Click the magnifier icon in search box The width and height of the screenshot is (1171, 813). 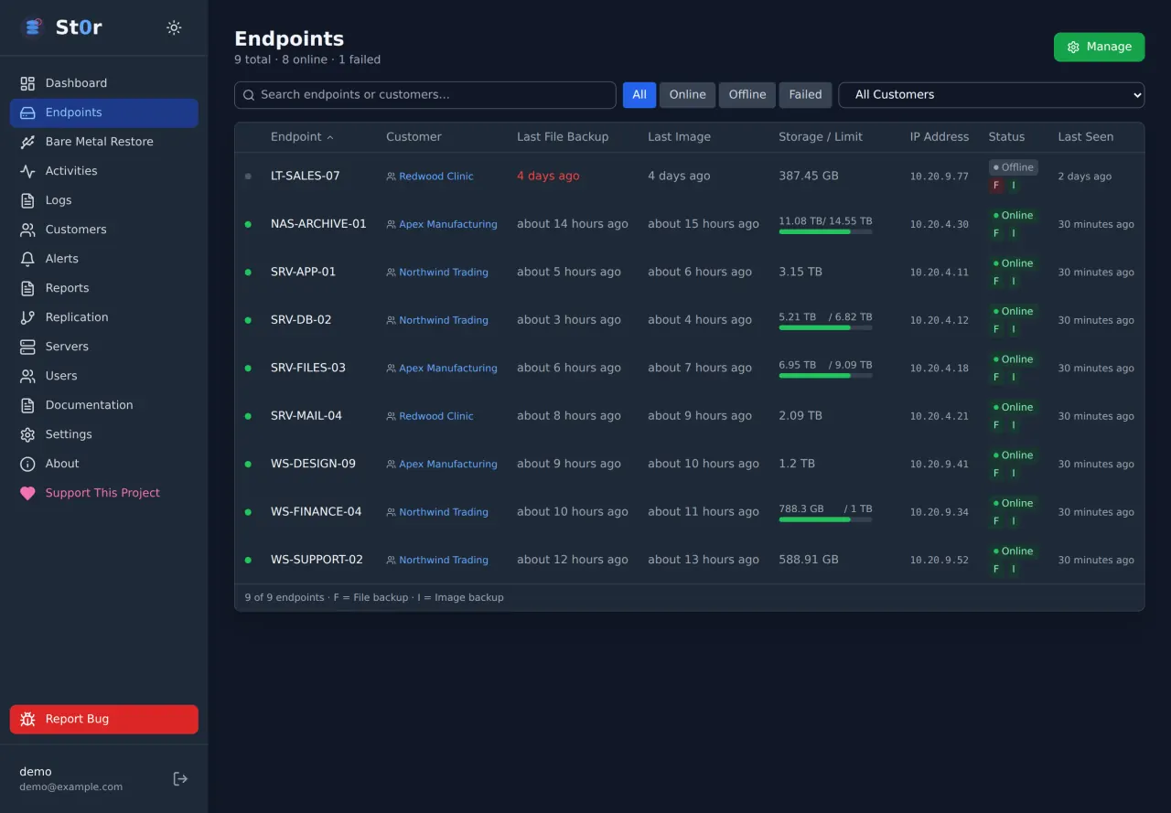point(249,95)
